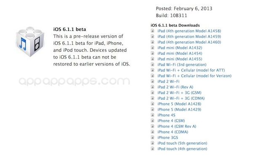Click document icon beside iPad 2 Wi-Fi
253x156 pixels.
tap(153, 81)
